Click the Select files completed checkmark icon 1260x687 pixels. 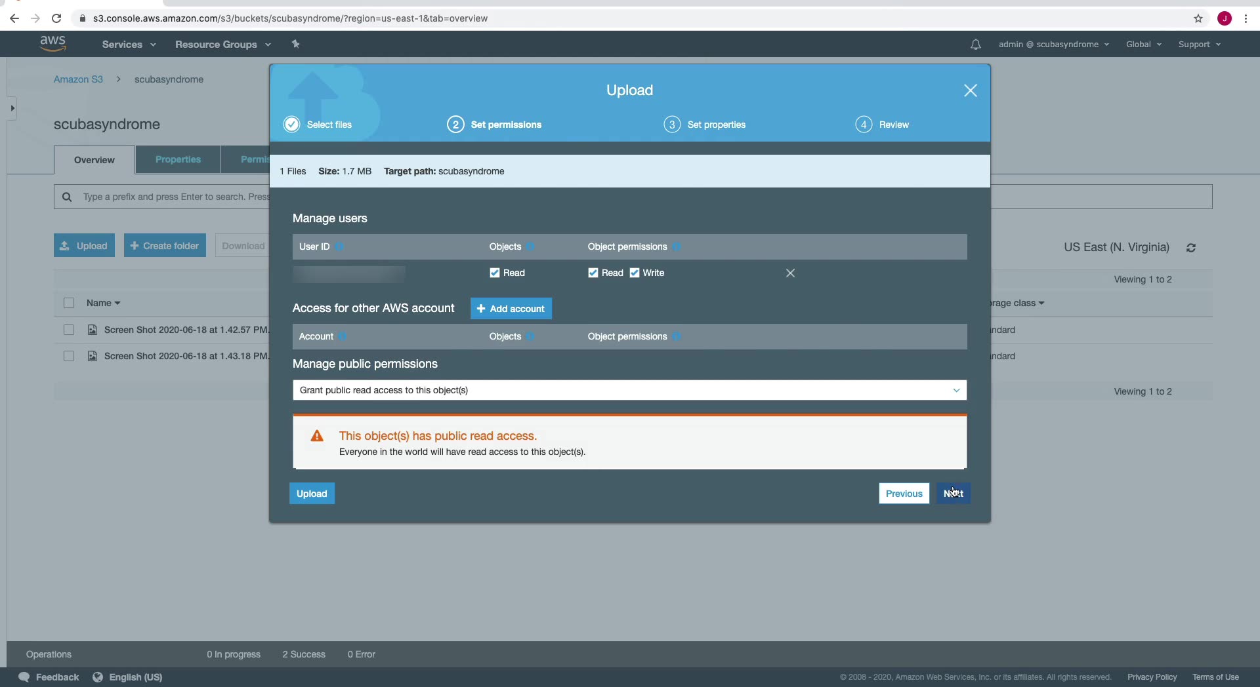click(x=291, y=125)
